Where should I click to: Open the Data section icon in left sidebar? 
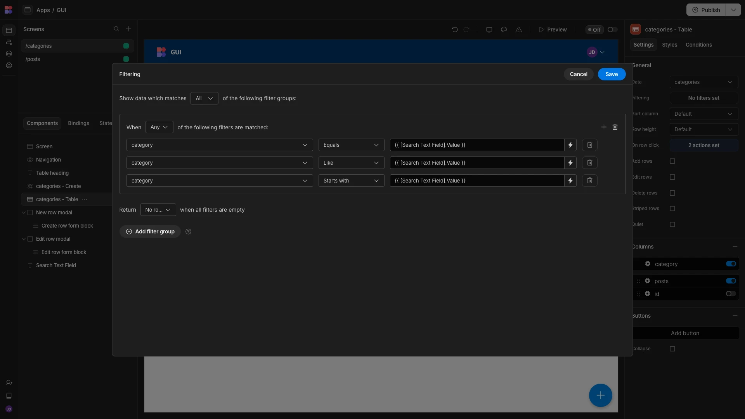click(x=9, y=54)
